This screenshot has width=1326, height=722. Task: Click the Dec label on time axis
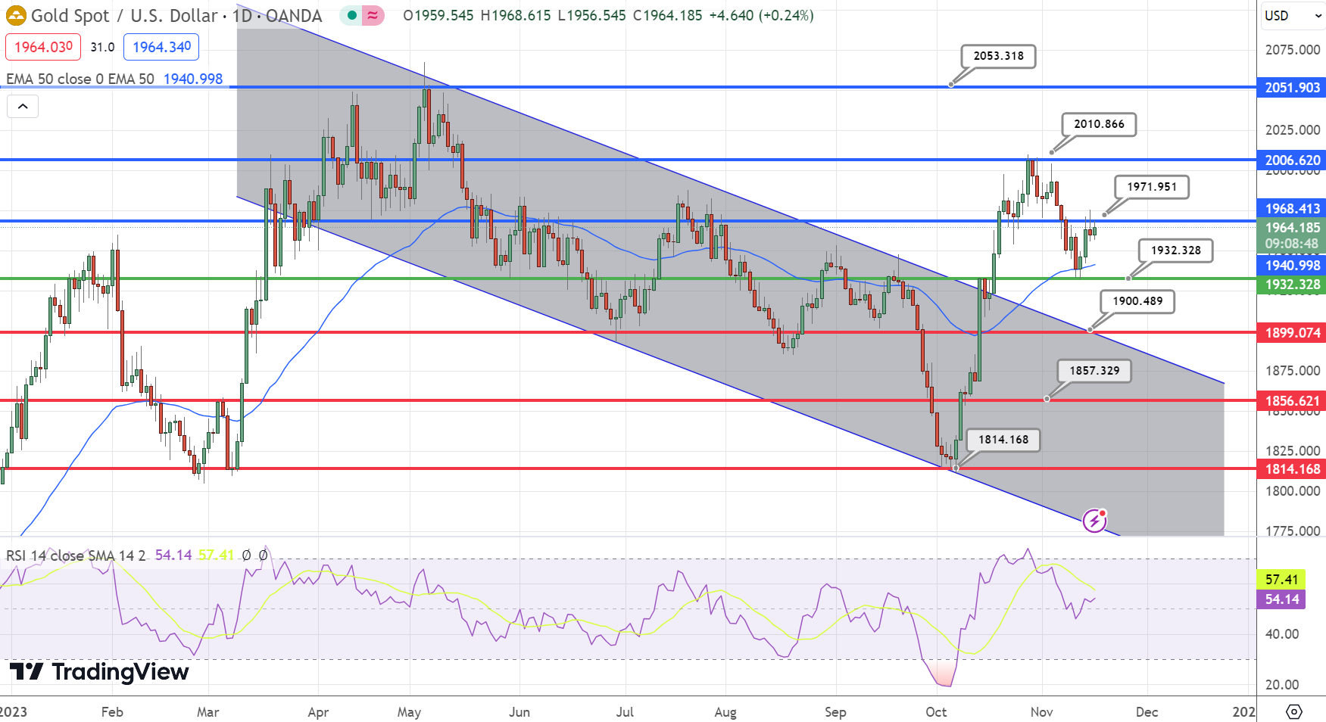[1147, 712]
